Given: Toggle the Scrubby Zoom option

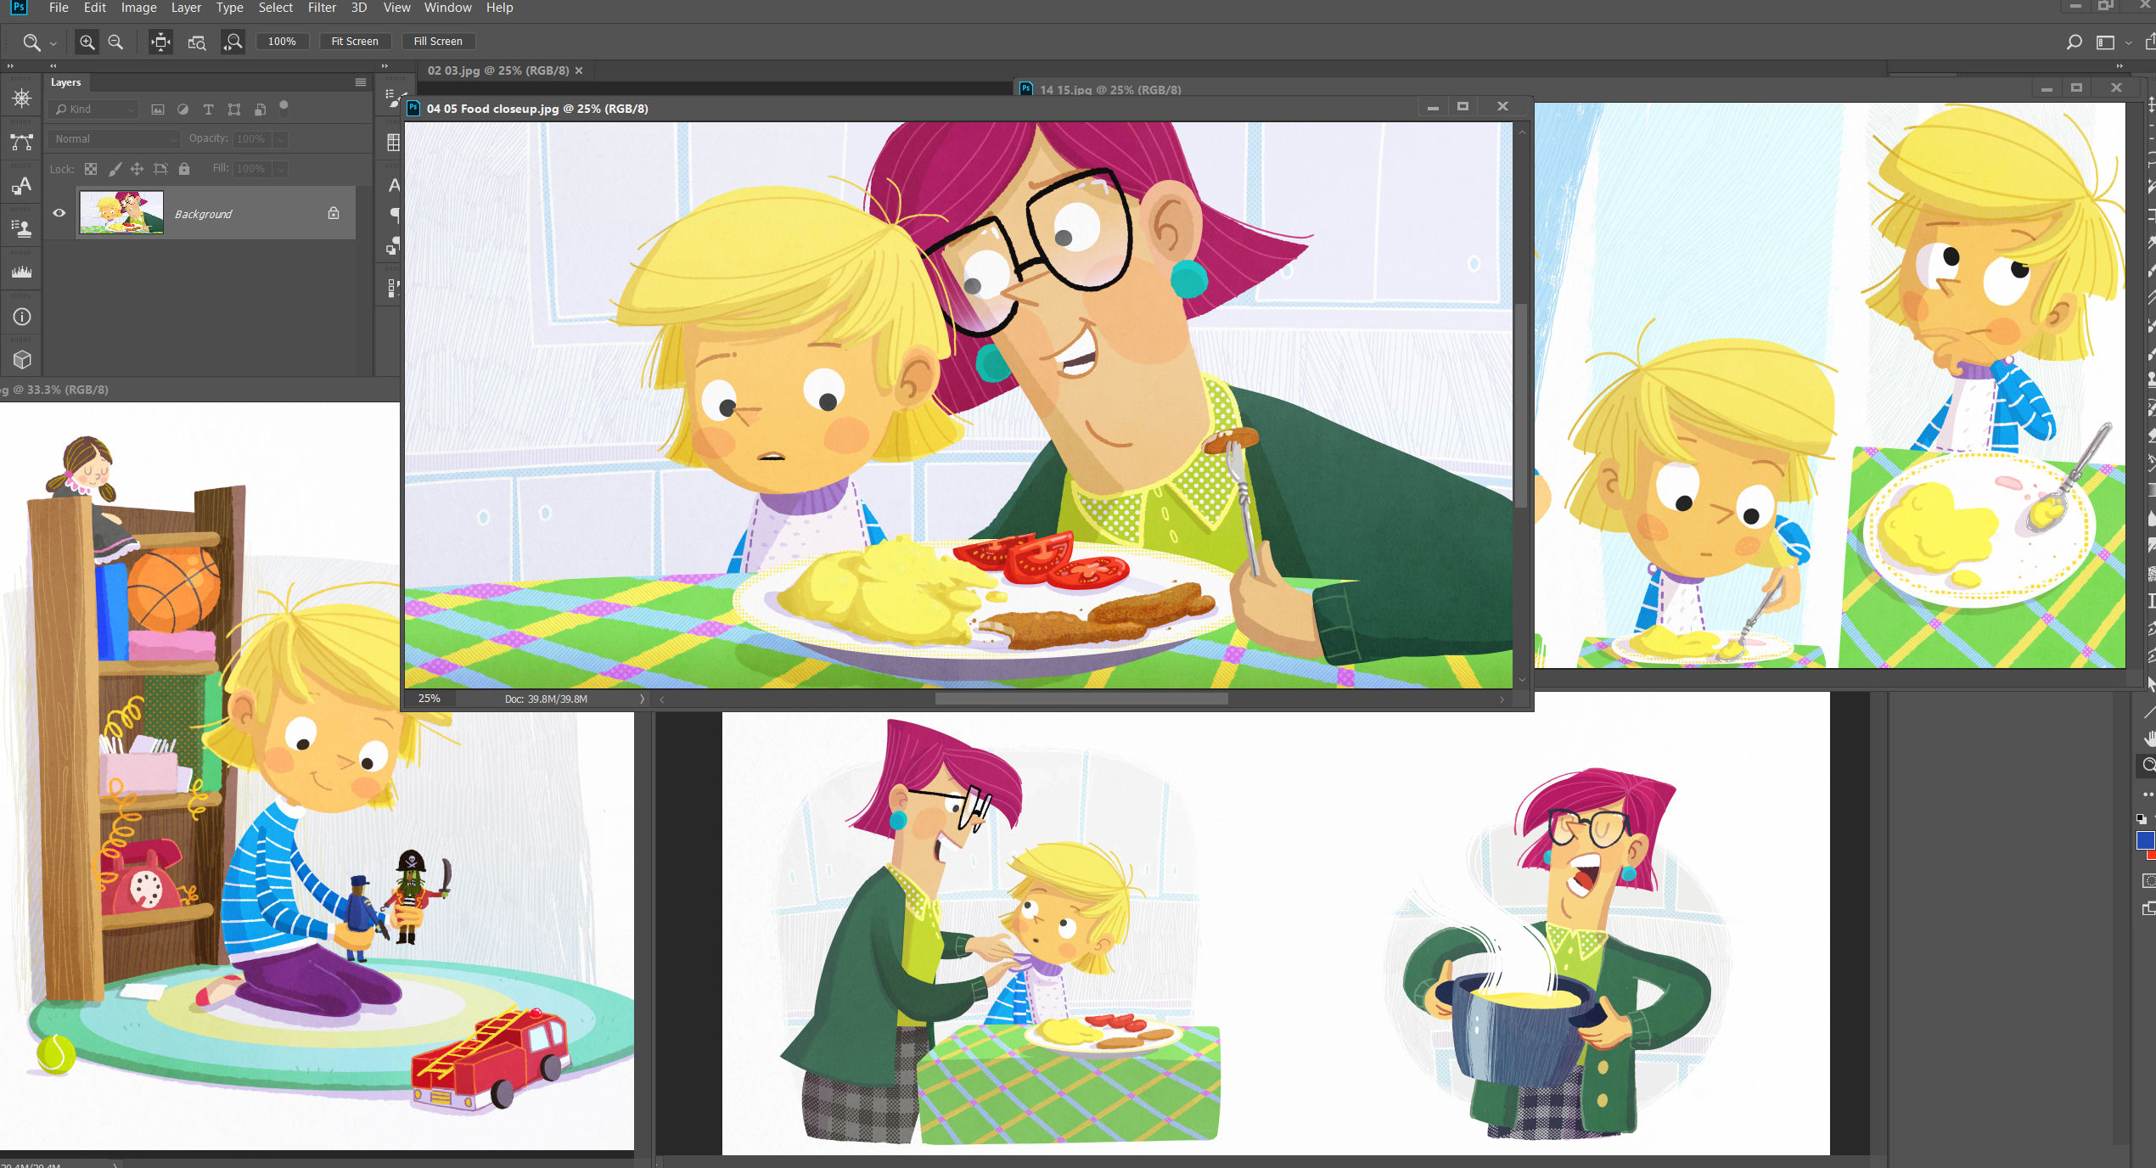Looking at the screenshot, I should [232, 42].
